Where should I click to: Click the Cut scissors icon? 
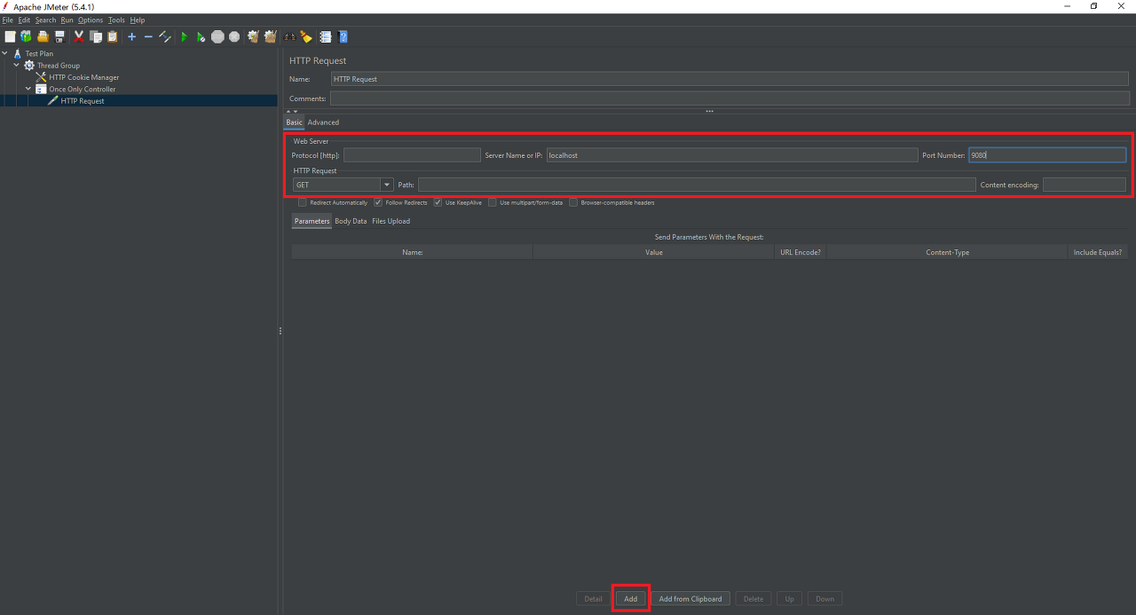pyautogui.click(x=79, y=36)
